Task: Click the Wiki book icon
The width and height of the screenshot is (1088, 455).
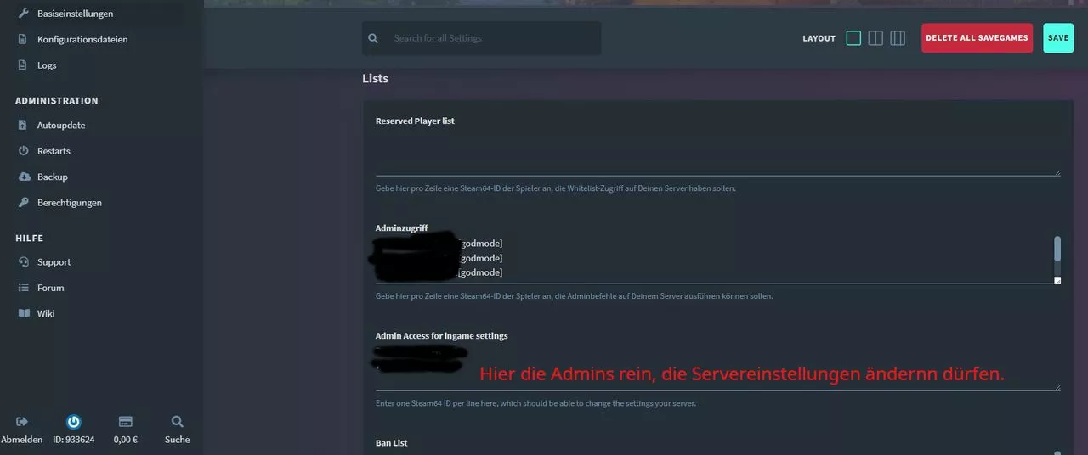Action: coord(23,313)
